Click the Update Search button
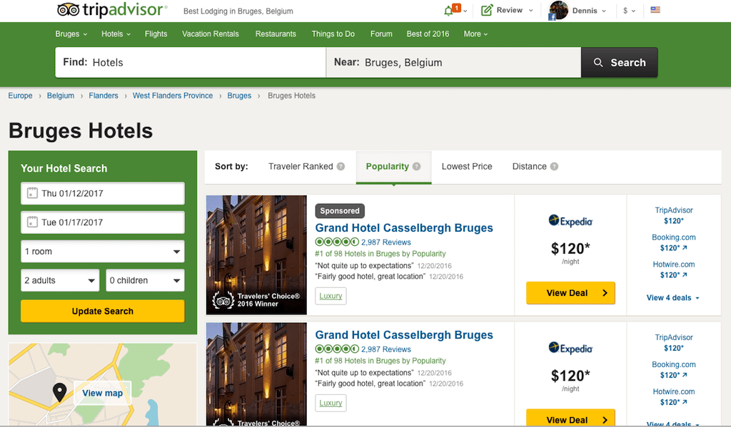 pos(102,311)
